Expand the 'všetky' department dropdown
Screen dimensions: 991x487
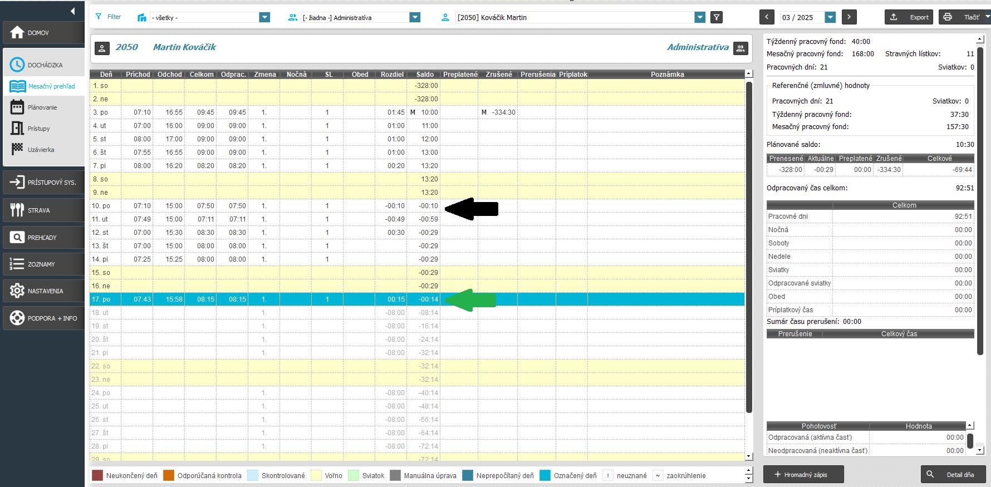(264, 18)
